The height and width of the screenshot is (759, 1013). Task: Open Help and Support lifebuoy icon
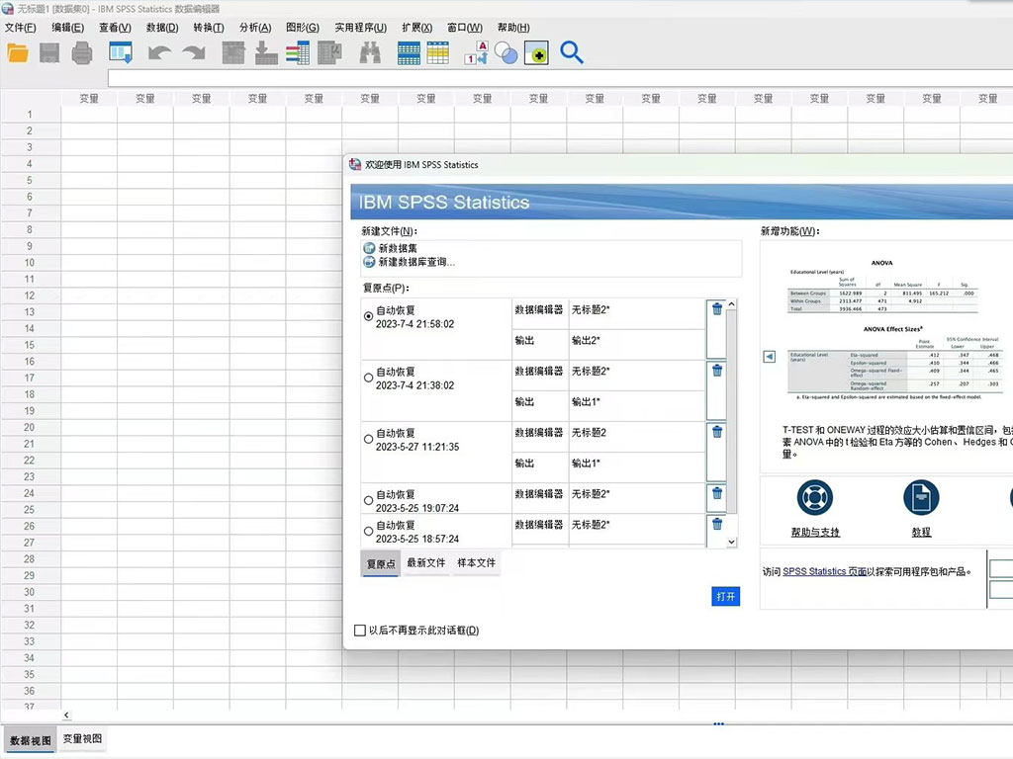tap(815, 498)
